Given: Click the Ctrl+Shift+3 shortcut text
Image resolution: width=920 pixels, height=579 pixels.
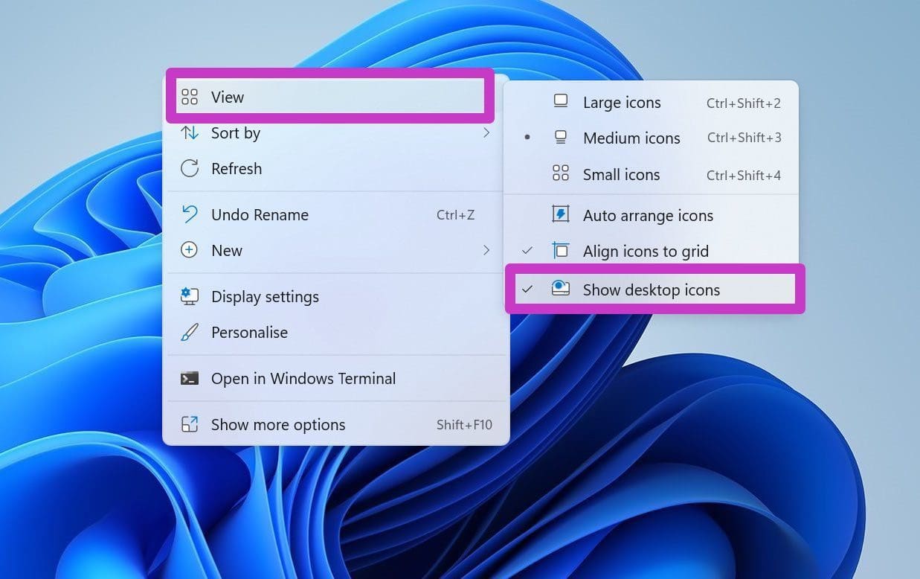Looking at the screenshot, I should pos(744,138).
